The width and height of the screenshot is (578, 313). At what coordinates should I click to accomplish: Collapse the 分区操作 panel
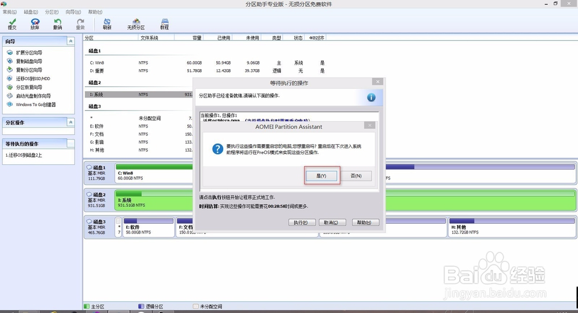(71, 122)
